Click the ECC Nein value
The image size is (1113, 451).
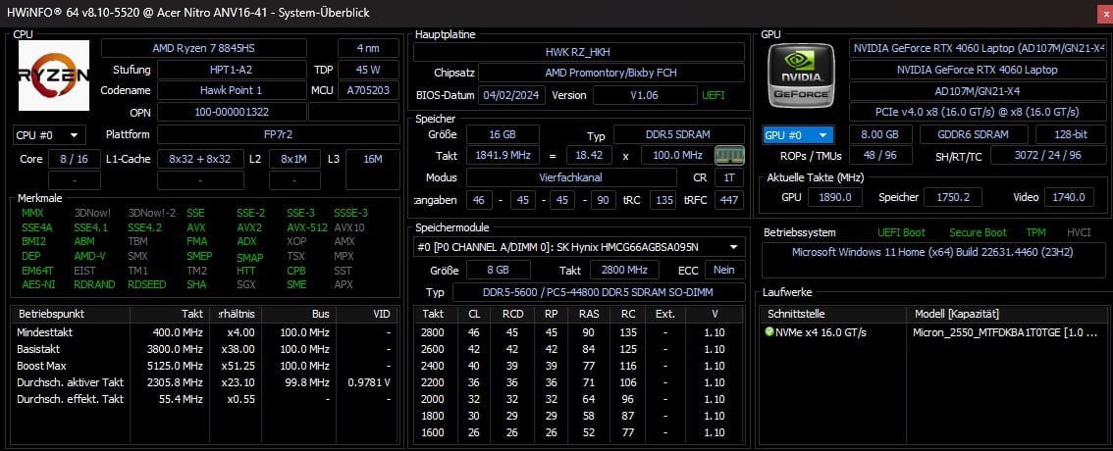[724, 270]
